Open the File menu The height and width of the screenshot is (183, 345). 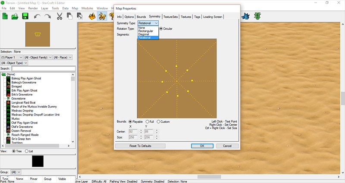(4, 8)
